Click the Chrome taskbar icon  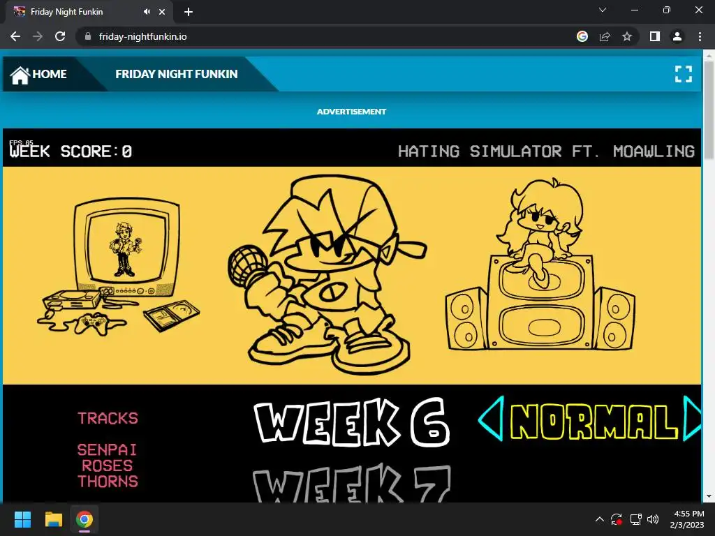tap(84, 519)
